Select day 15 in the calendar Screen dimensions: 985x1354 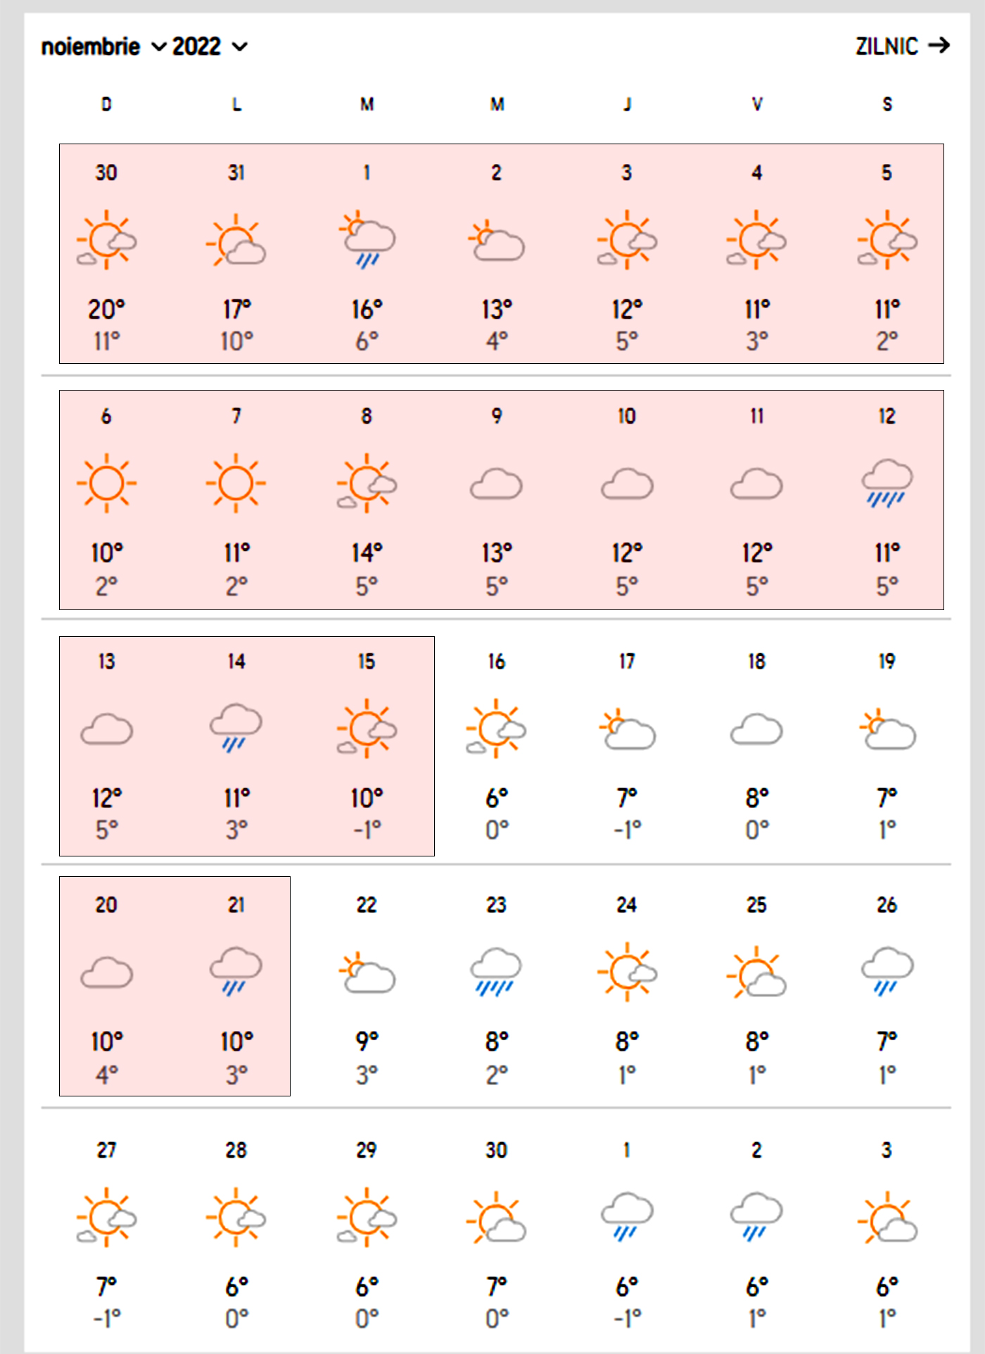click(x=367, y=662)
